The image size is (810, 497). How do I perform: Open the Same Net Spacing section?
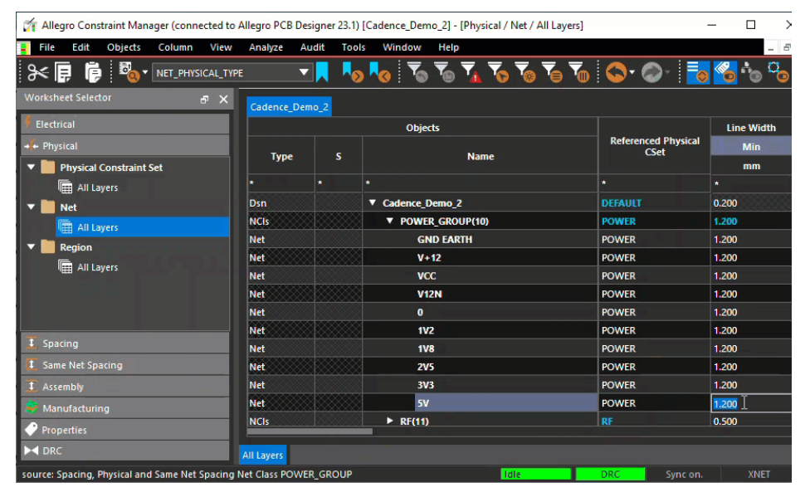click(125, 365)
